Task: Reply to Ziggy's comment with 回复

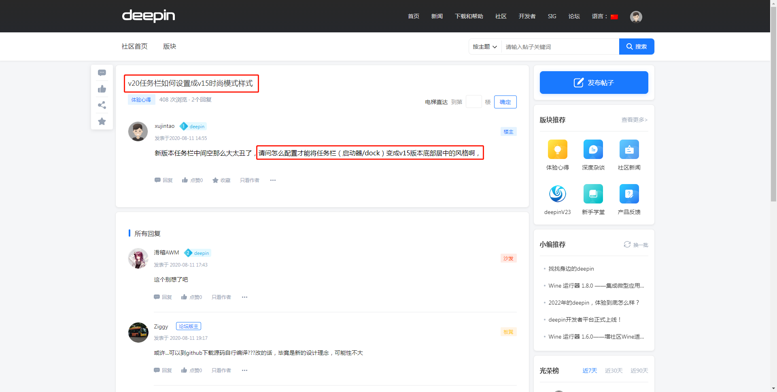Action: (163, 371)
